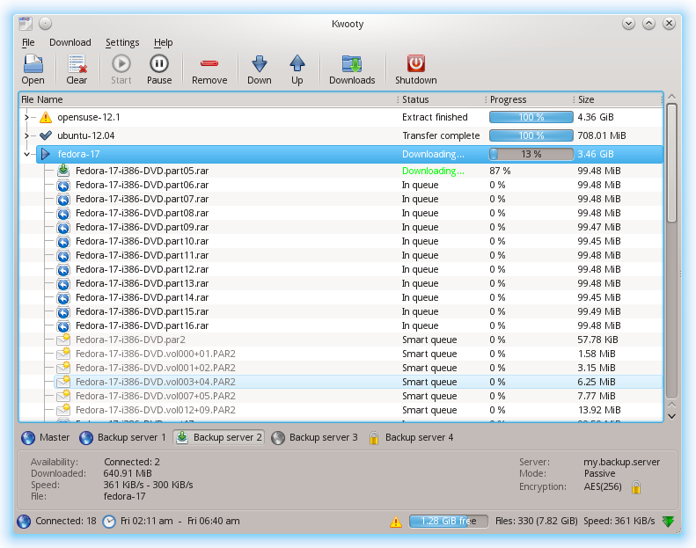
Task: Select the Backup server 2 tab
Action: [219, 437]
